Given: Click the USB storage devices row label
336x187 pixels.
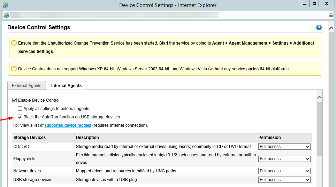Looking at the screenshot, I should pos(33,179).
